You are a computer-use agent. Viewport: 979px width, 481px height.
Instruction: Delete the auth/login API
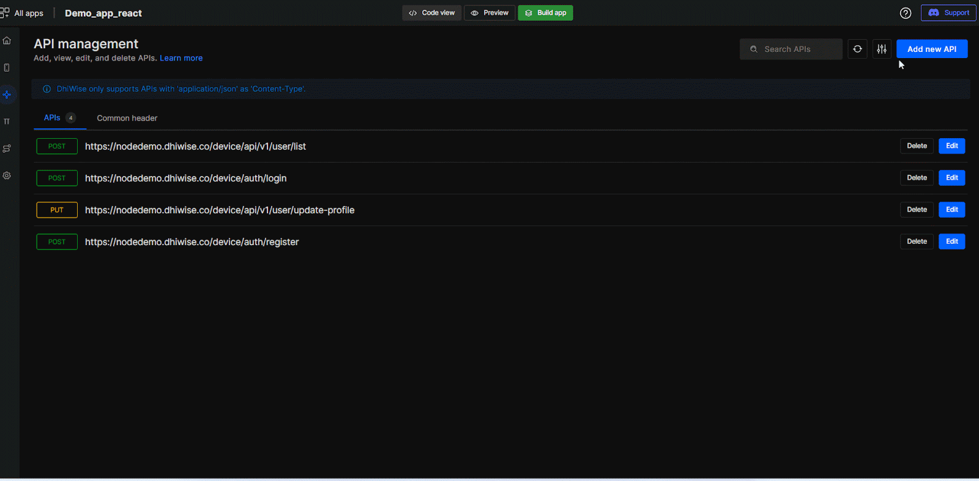tap(917, 178)
